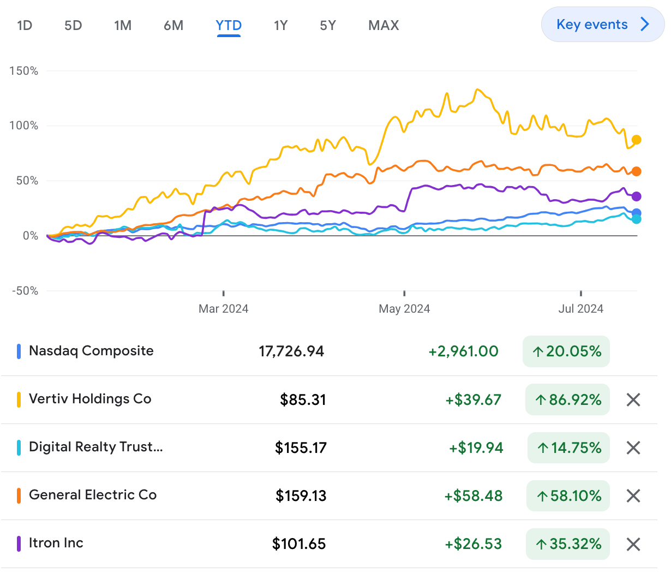Click the Itron purple color marker
This screenshot has width=671, height=573.
19,544
